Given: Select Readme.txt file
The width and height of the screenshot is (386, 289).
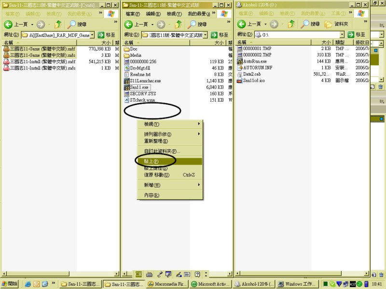Looking at the screenshot, I should coord(138,75).
